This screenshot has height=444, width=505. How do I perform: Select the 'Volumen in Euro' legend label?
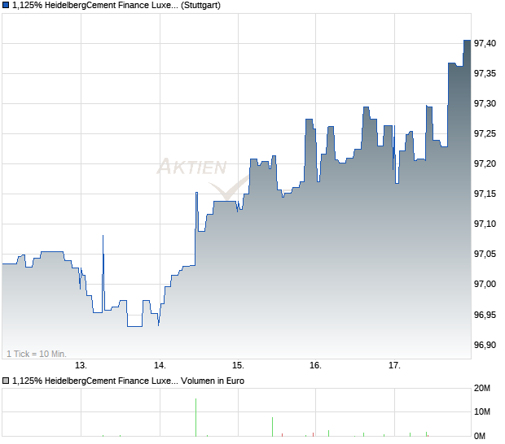click(213, 381)
